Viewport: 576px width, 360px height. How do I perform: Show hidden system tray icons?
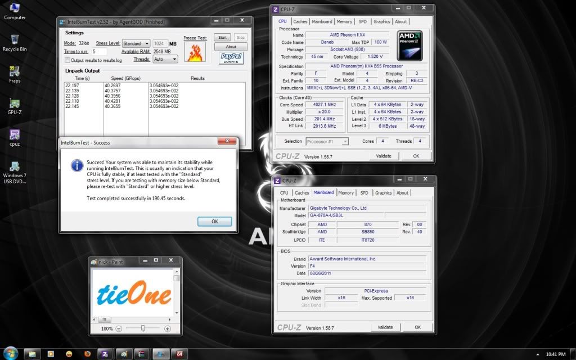click(538, 354)
